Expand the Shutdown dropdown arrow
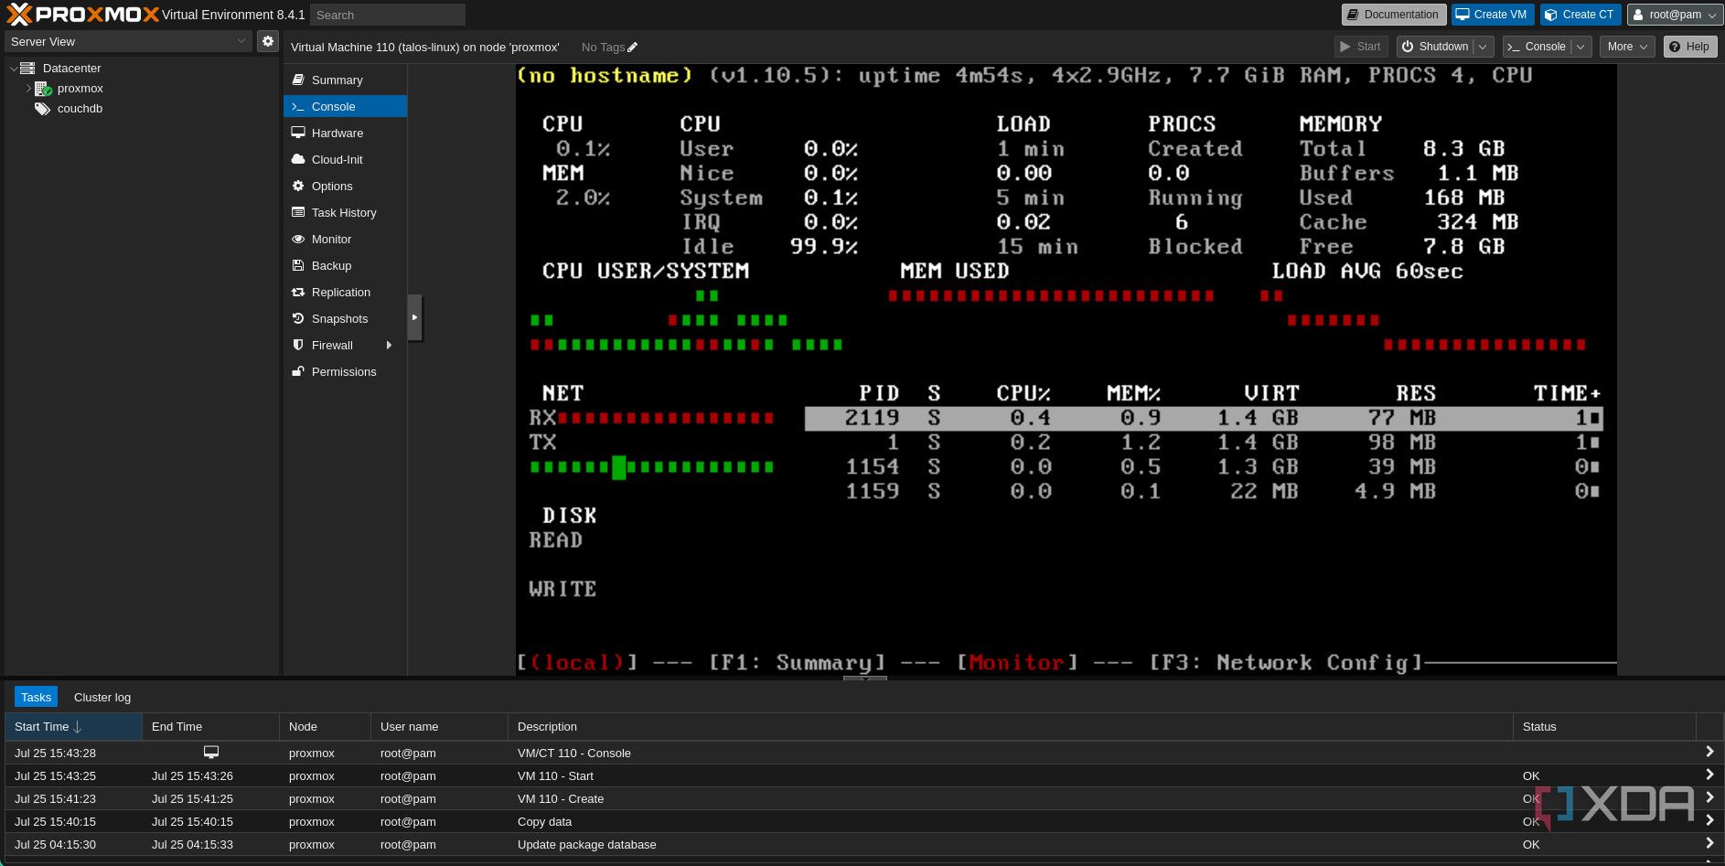This screenshot has height=866, width=1725. point(1483,47)
